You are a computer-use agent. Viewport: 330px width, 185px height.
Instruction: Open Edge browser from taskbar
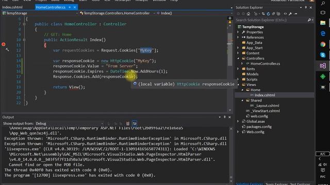click(x=323, y=33)
